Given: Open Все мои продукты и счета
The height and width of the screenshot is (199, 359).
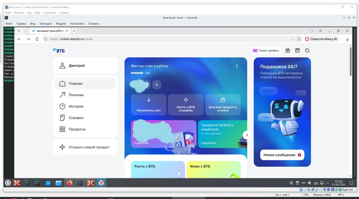Looking at the screenshot, I should (223, 105).
